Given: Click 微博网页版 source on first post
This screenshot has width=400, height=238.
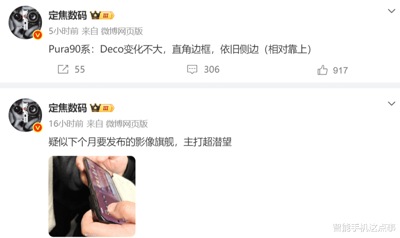Looking at the screenshot, I should coord(122,31).
